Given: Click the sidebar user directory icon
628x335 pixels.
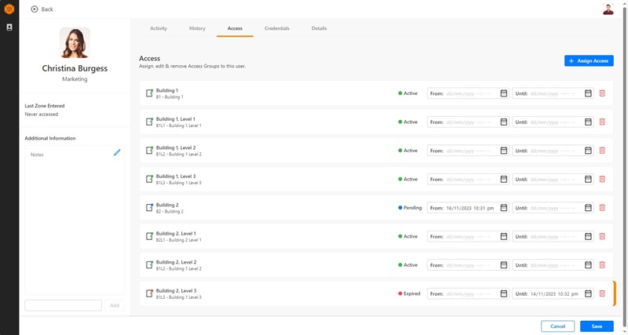Looking at the screenshot, I should [9, 27].
